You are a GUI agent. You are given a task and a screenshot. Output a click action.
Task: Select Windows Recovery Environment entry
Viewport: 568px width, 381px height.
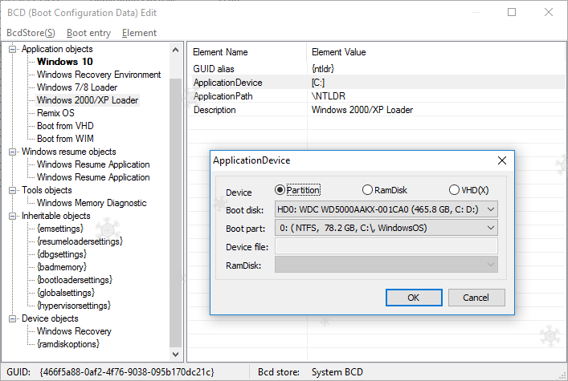coord(99,75)
